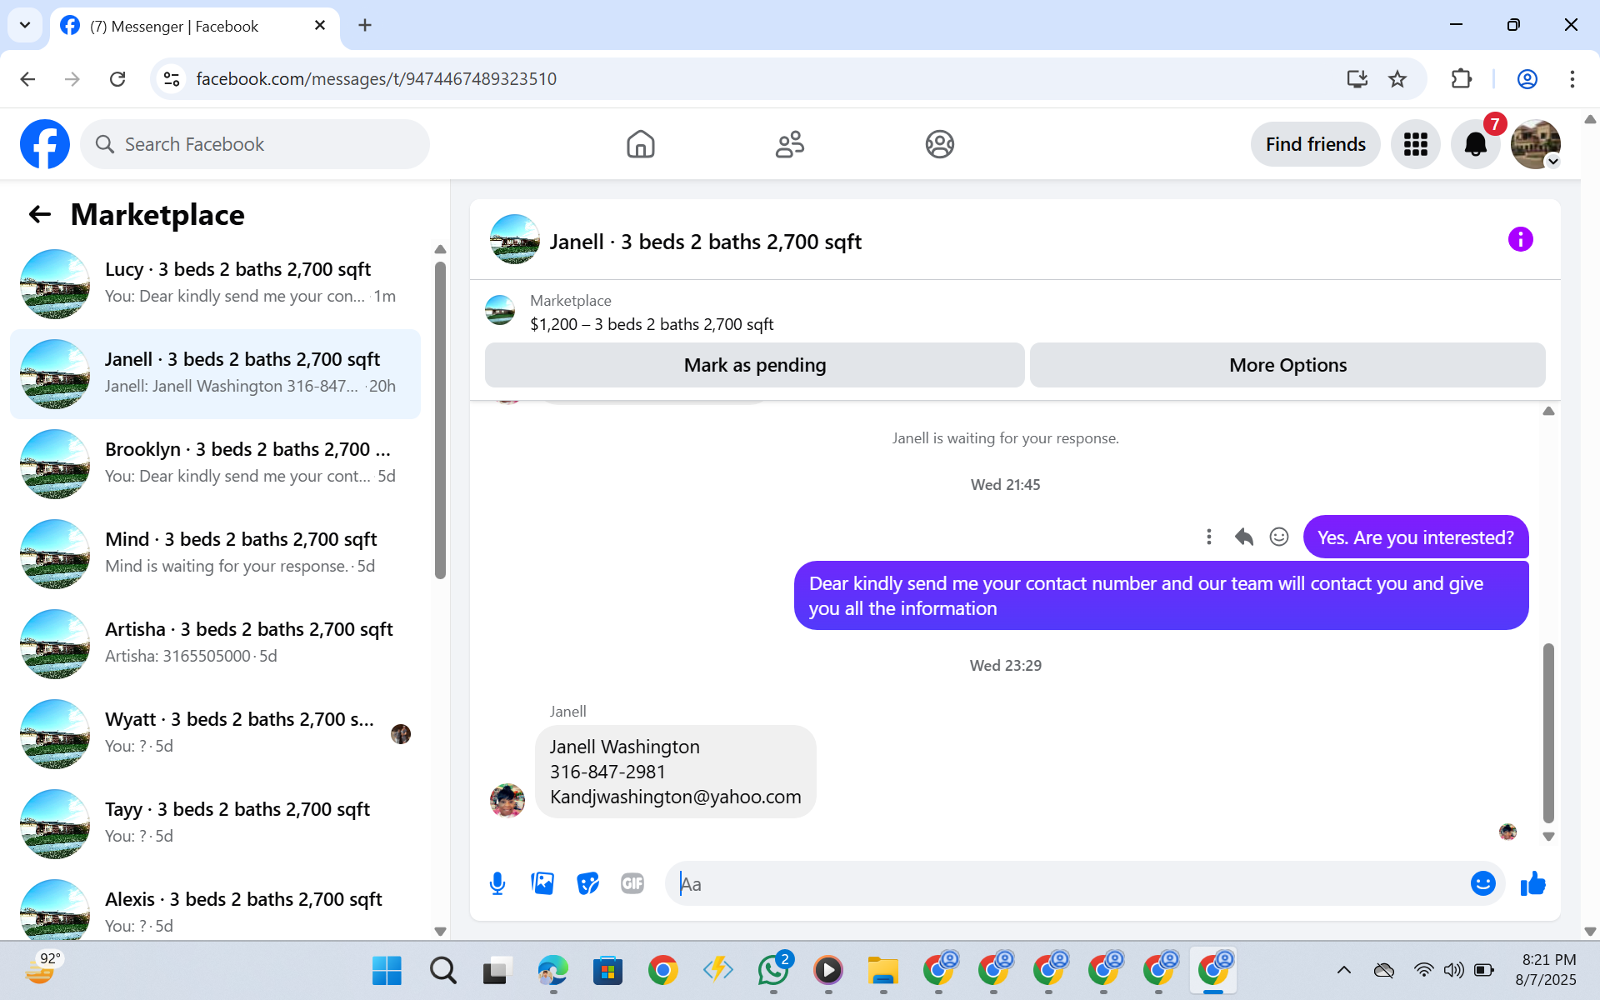Viewport: 1600px width, 1000px height.
Task: Click Janell's avatar beside her message
Action: tap(507, 800)
